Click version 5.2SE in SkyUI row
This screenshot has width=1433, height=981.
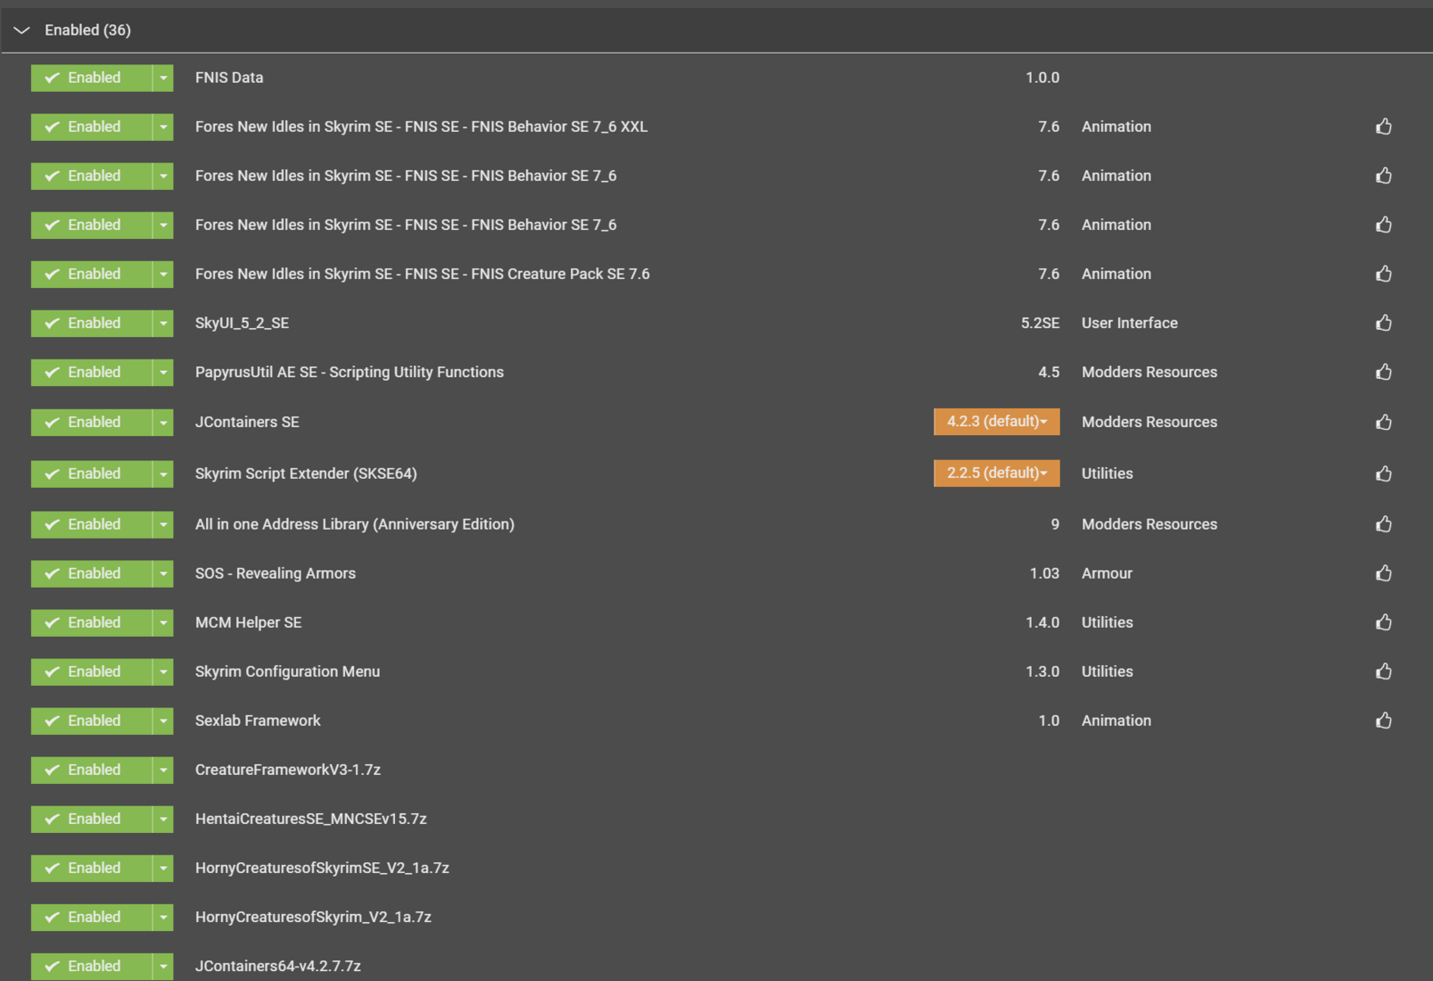coord(1040,322)
